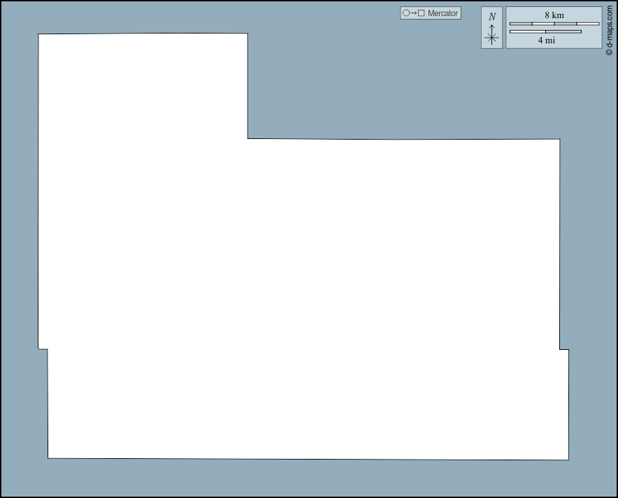The height and width of the screenshot is (498, 618).
Task: Click the north arrow compass star symbol
Action: coord(492,38)
